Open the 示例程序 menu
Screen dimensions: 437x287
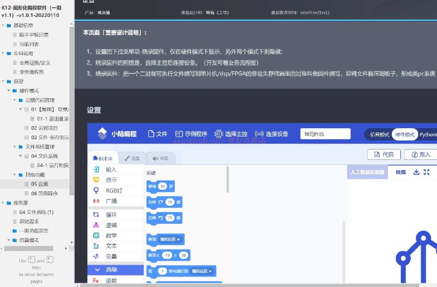[x=191, y=134]
